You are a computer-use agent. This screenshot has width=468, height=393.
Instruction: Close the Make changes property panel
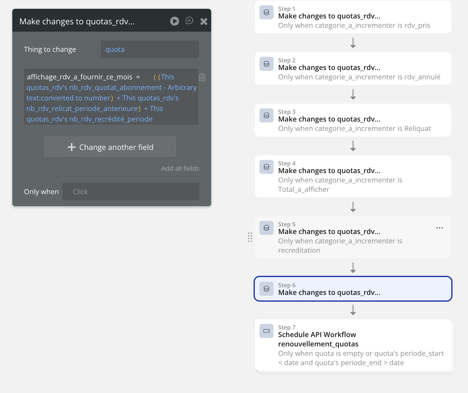click(204, 21)
